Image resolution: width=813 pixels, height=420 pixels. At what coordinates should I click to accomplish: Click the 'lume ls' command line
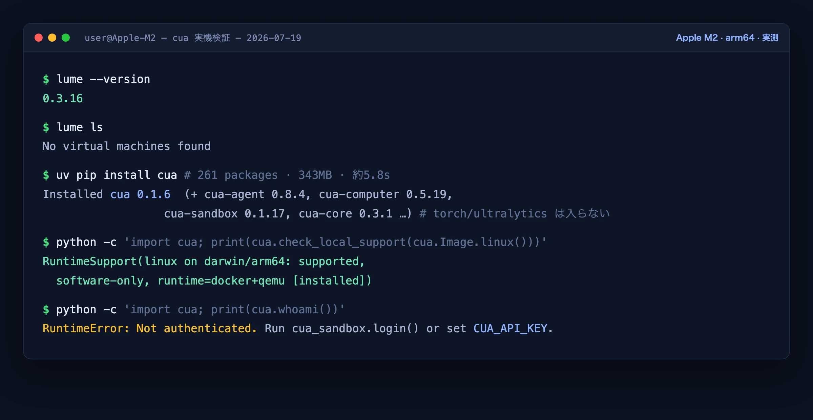tap(73, 127)
